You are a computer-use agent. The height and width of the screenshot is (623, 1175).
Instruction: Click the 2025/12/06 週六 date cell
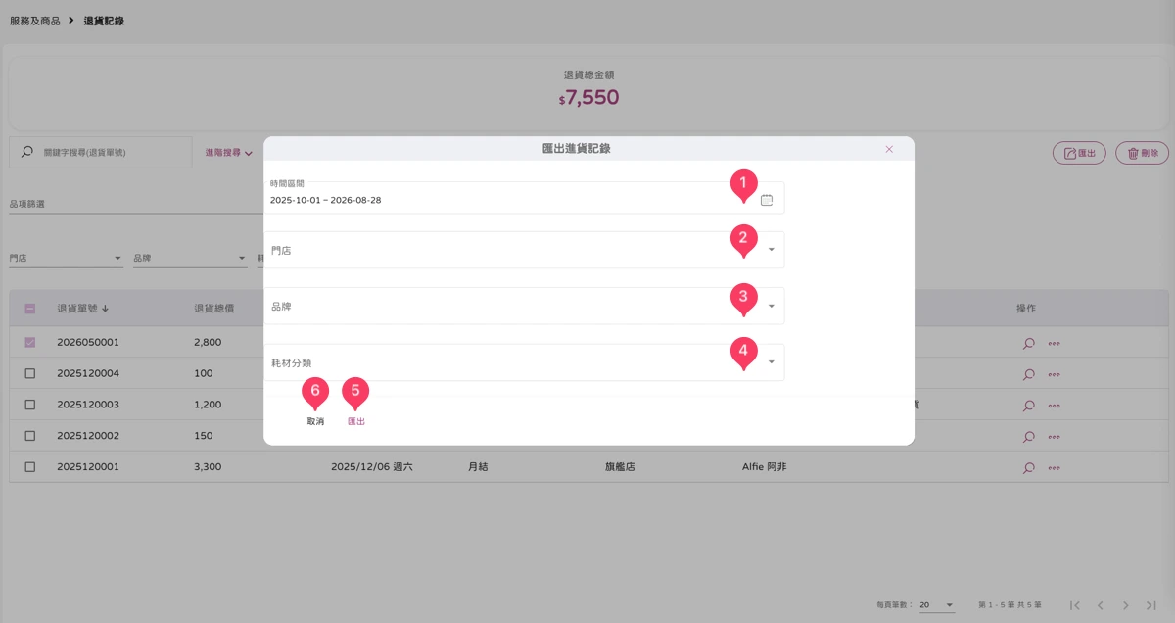(x=372, y=467)
